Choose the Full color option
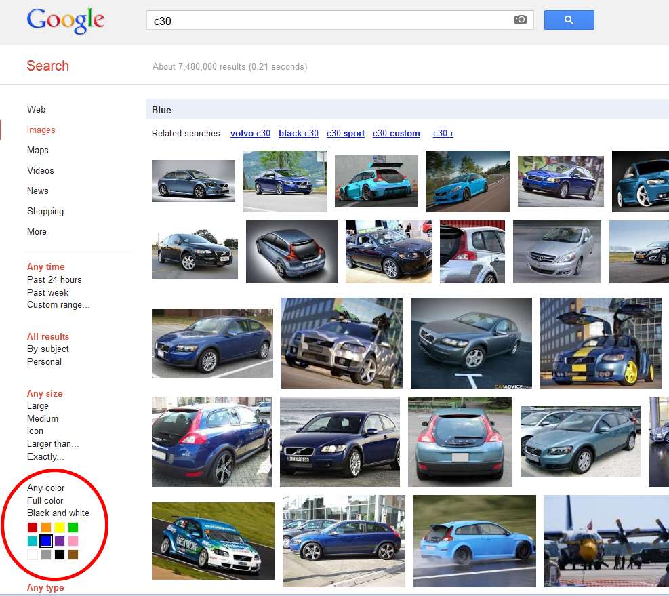669x596 pixels. [x=45, y=500]
